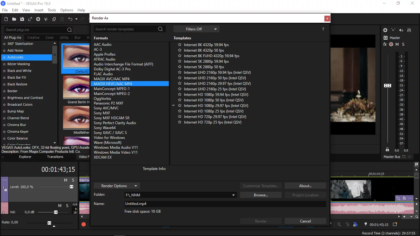Create a new project with toolbar icon
This screenshot has width=420, height=236.
tap(6, 19)
